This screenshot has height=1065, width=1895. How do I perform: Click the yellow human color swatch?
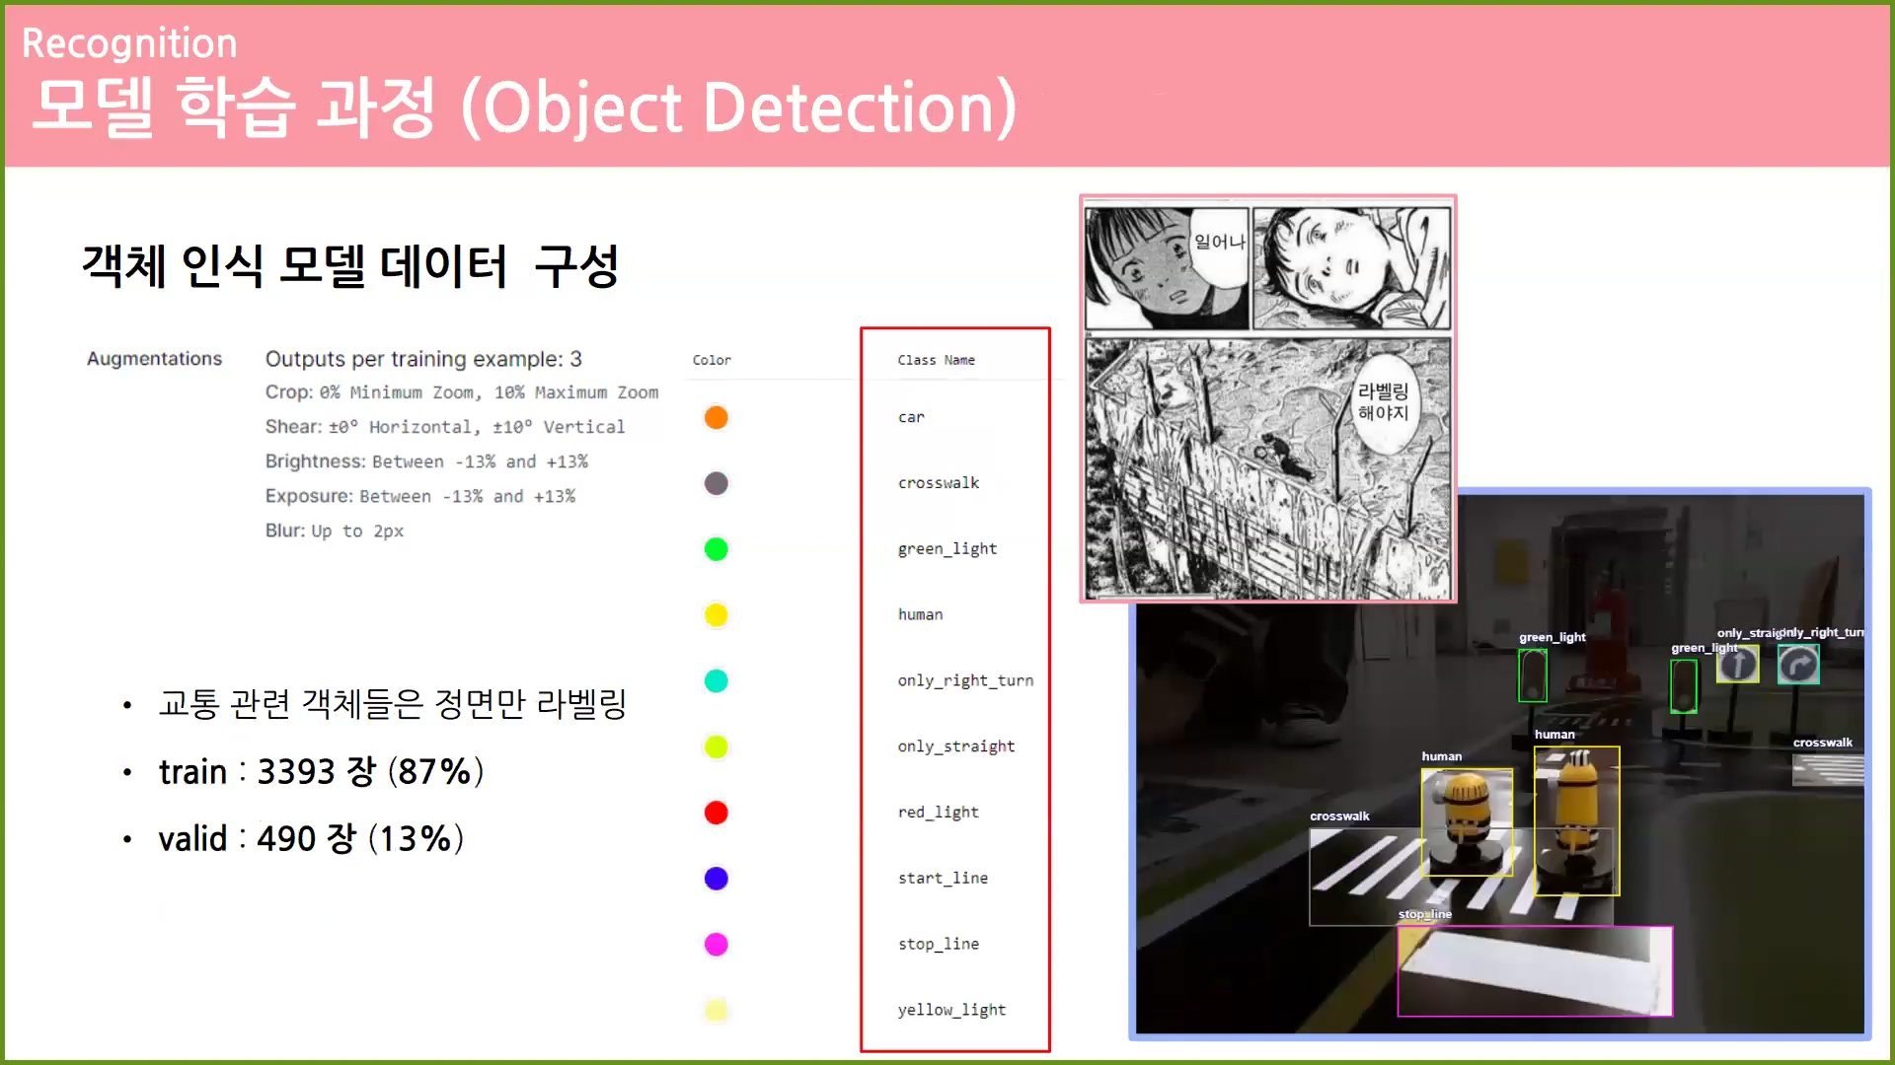click(x=716, y=615)
